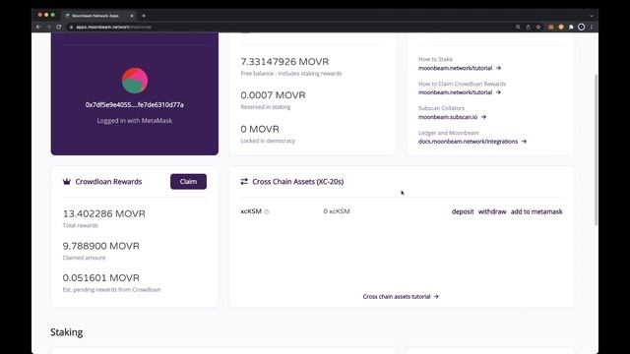Click the Logged in with MetaMask text
The height and width of the screenshot is (354, 630).
point(135,120)
